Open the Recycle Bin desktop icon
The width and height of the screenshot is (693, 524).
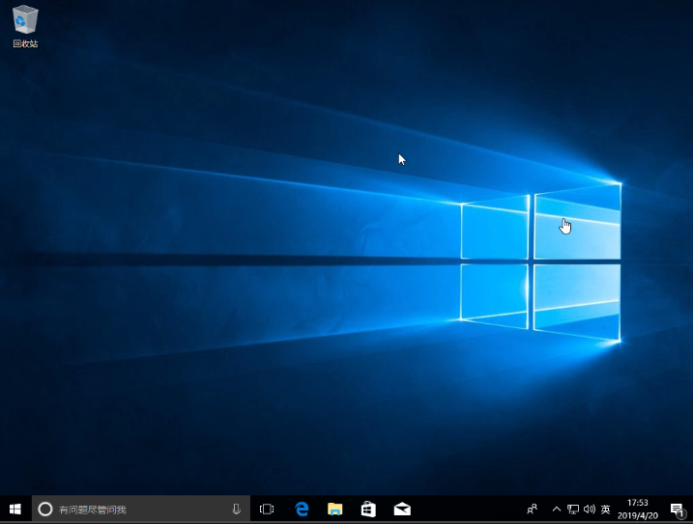[x=25, y=21]
